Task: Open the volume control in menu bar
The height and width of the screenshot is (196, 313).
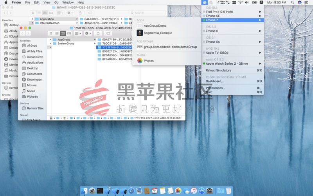Action: 247,2
